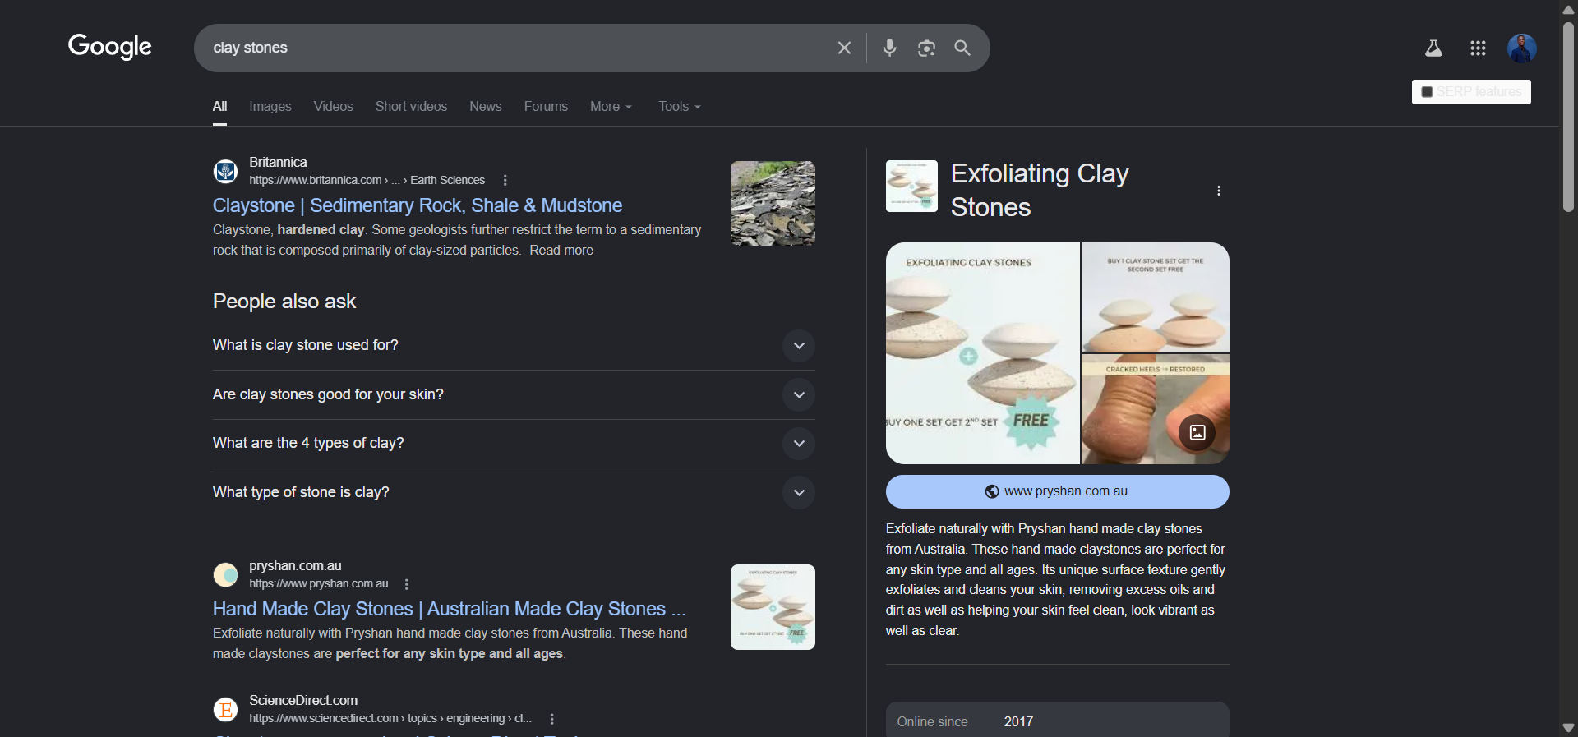Select the All results tab
Viewport: 1578px width, 737px height.
pyautogui.click(x=219, y=107)
